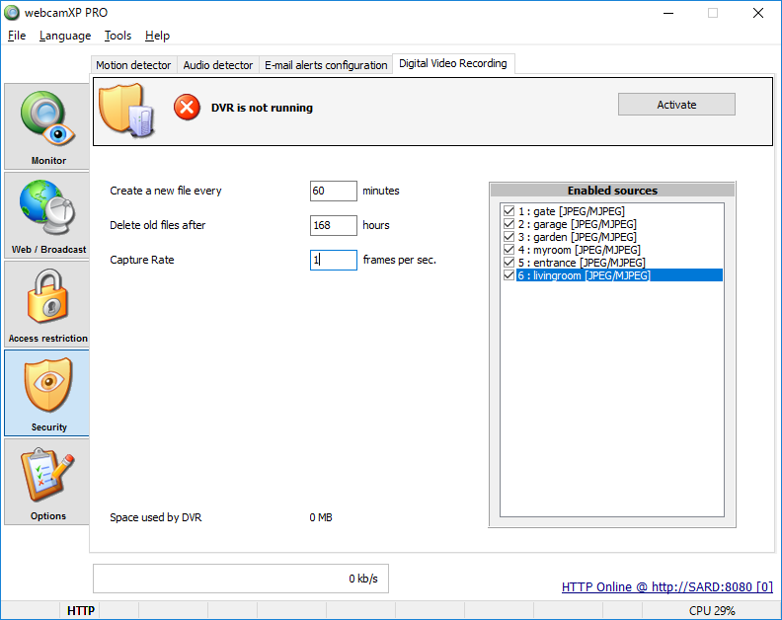
Task: Click the delete old files hours field
Action: [x=333, y=225]
